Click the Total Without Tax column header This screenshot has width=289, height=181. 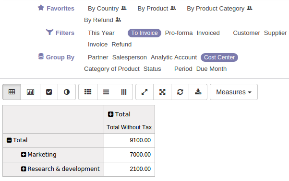(129, 127)
